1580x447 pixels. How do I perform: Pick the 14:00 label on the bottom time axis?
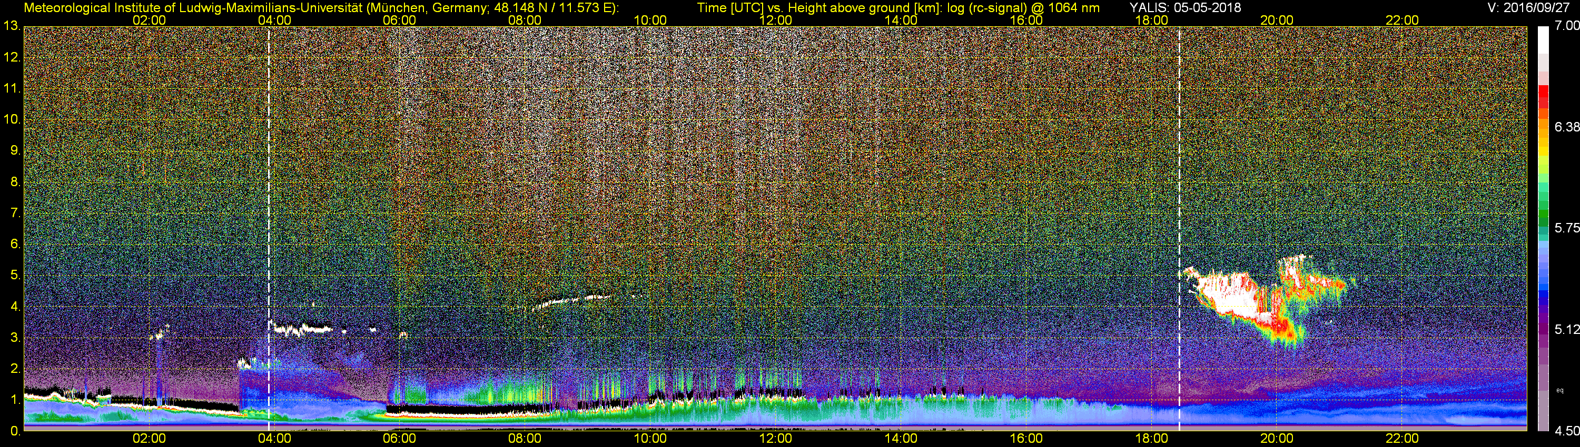coord(901,439)
